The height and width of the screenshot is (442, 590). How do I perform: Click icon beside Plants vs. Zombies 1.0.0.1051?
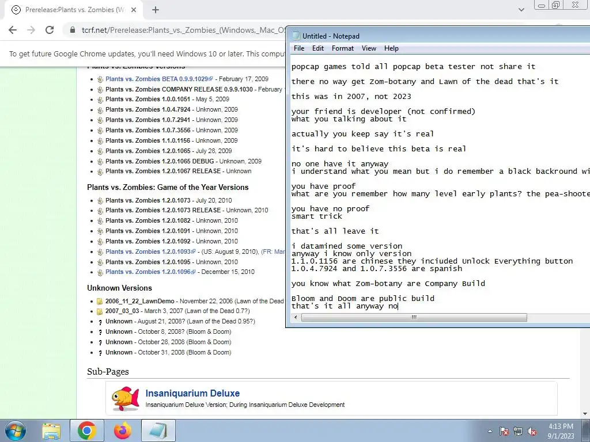pos(100,100)
